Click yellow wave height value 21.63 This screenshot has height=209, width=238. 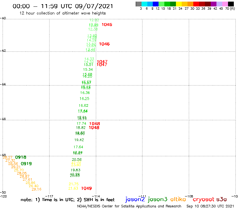coord(73,188)
